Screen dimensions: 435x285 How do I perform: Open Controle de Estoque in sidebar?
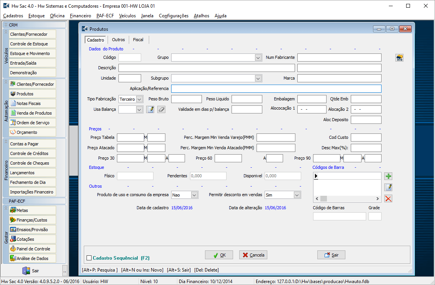[x=32, y=44]
